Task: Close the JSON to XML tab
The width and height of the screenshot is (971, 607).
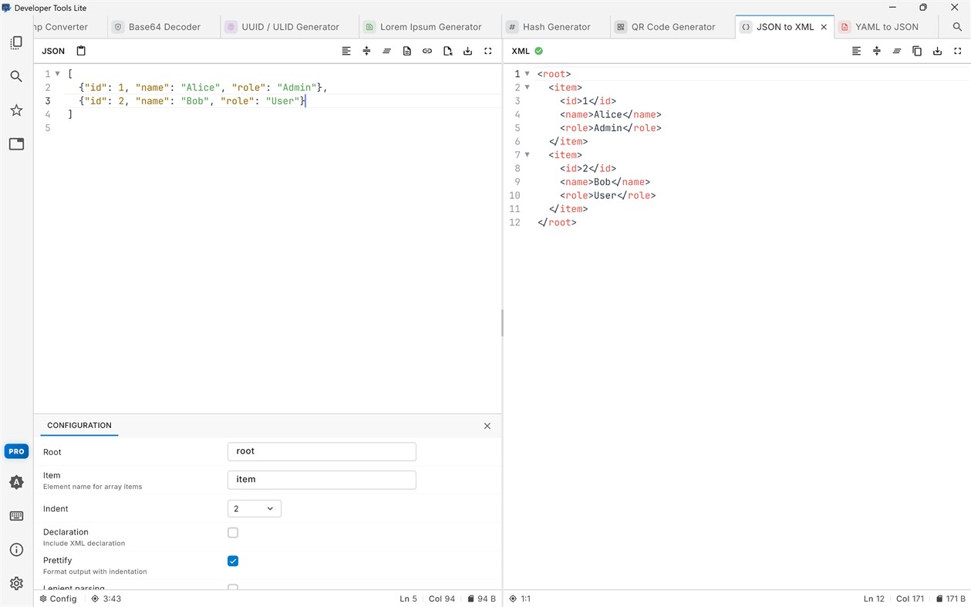Action: click(x=824, y=26)
